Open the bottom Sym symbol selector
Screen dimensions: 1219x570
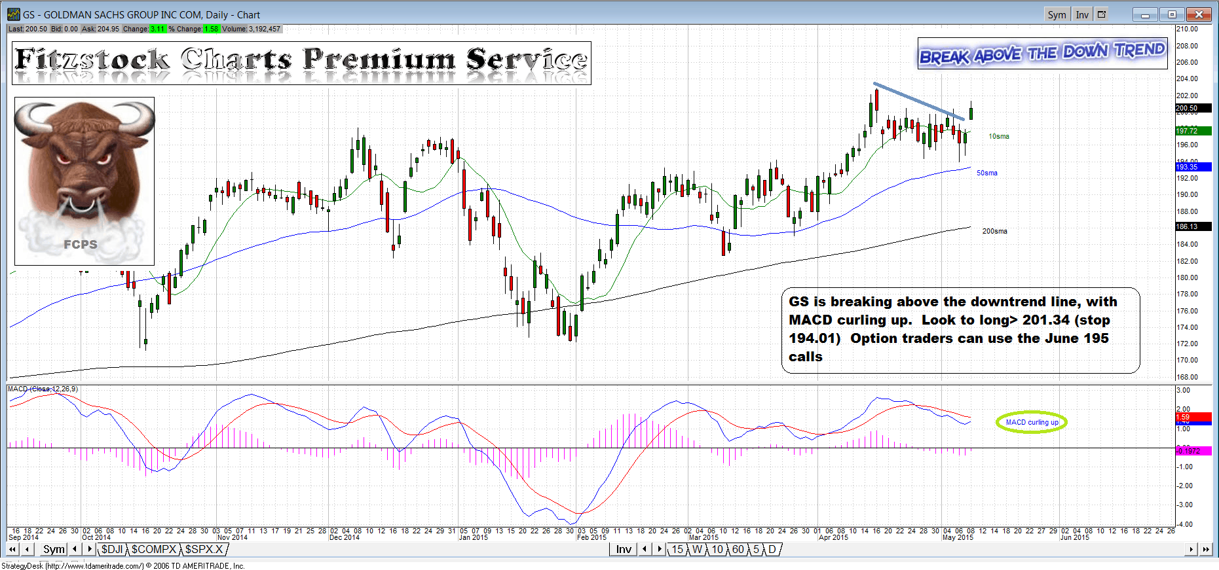54,550
